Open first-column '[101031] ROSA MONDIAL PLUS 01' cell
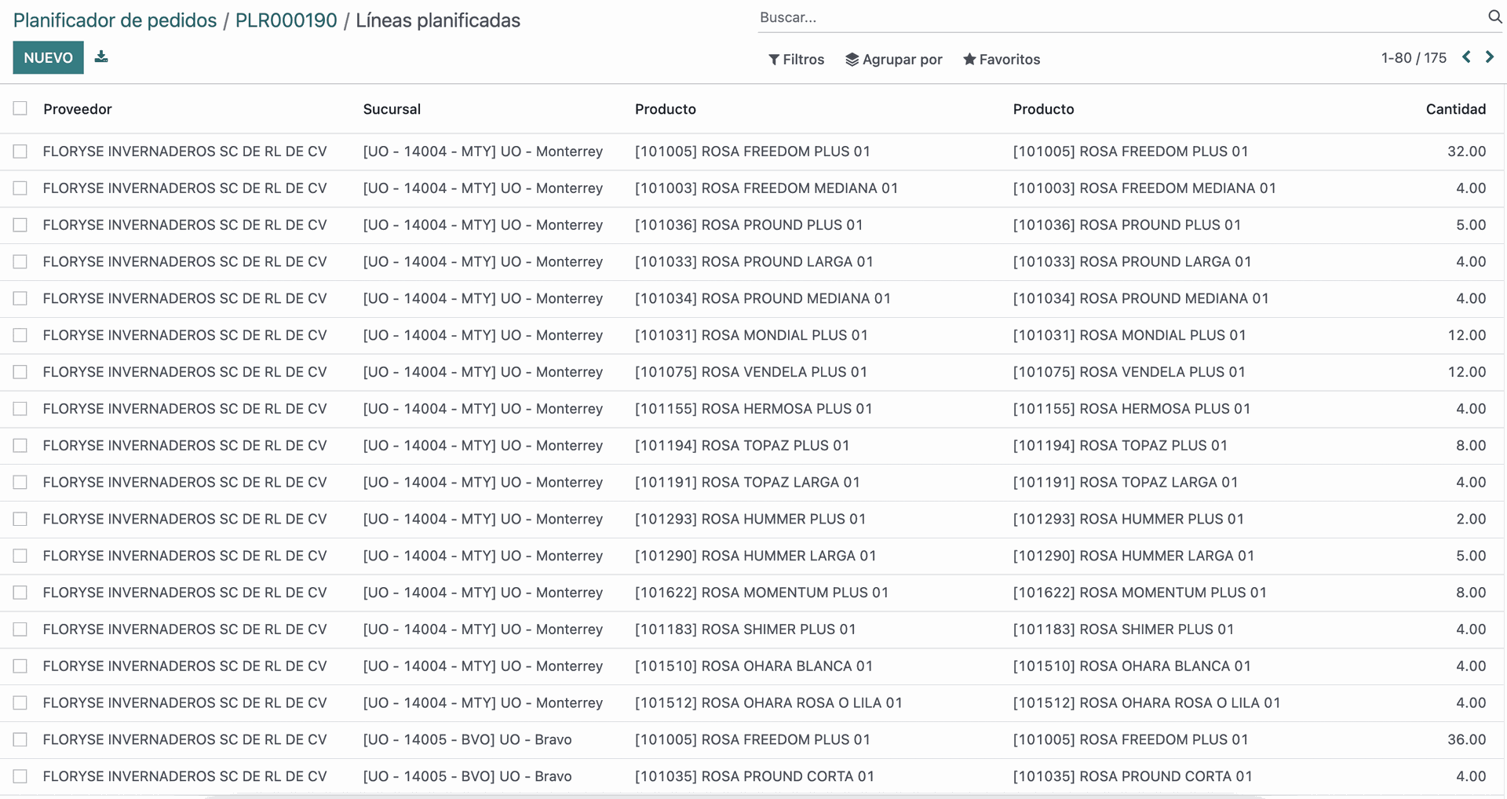Viewport: 1507px width, 799px height. coord(751,335)
